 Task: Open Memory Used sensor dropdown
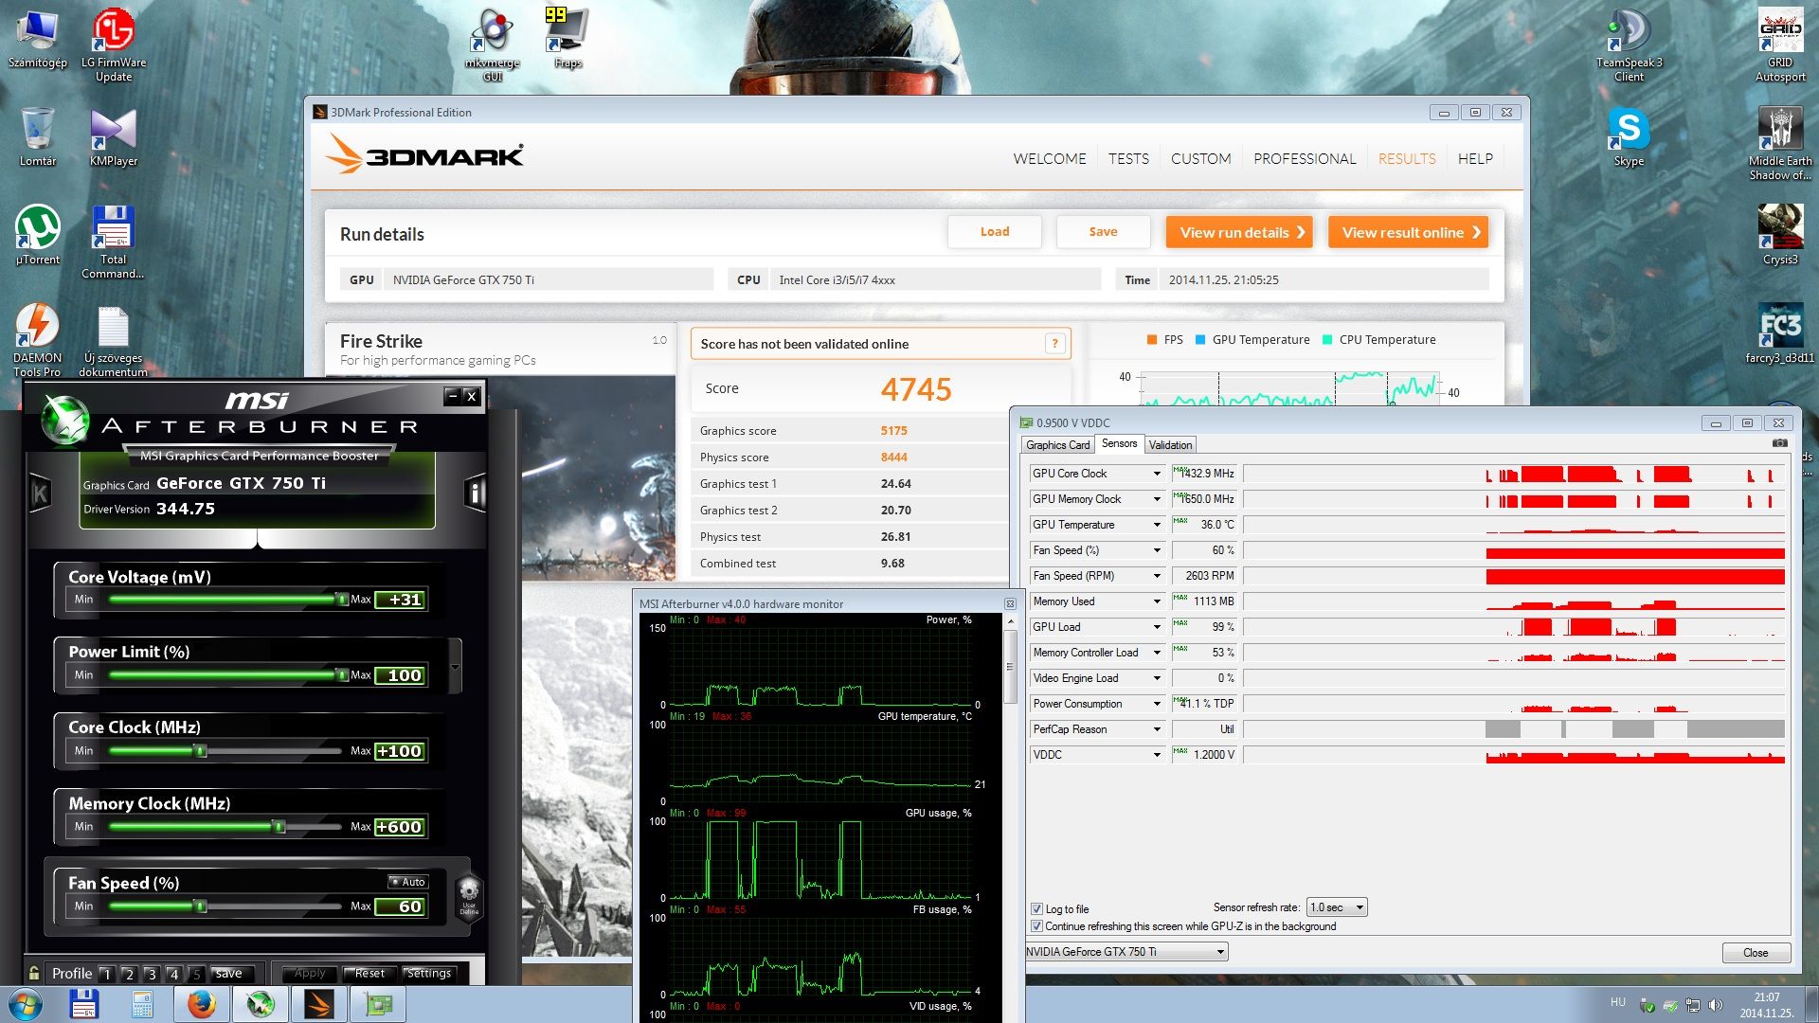pyautogui.click(x=1156, y=601)
